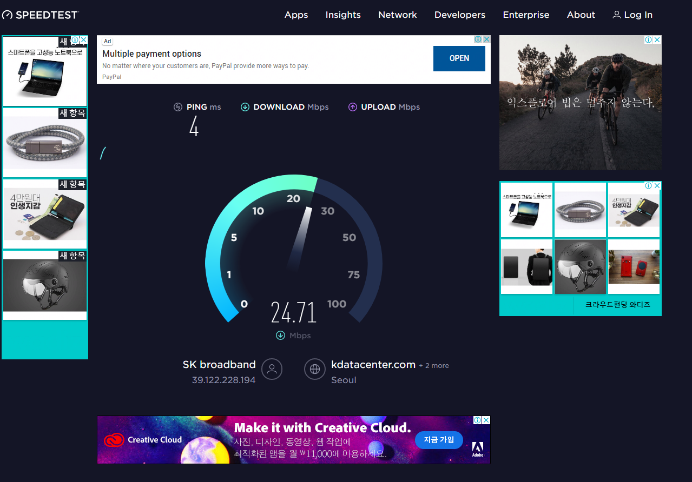The width and height of the screenshot is (692, 482).
Task: Click the user icon beside Log In
Action: click(616, 15)
